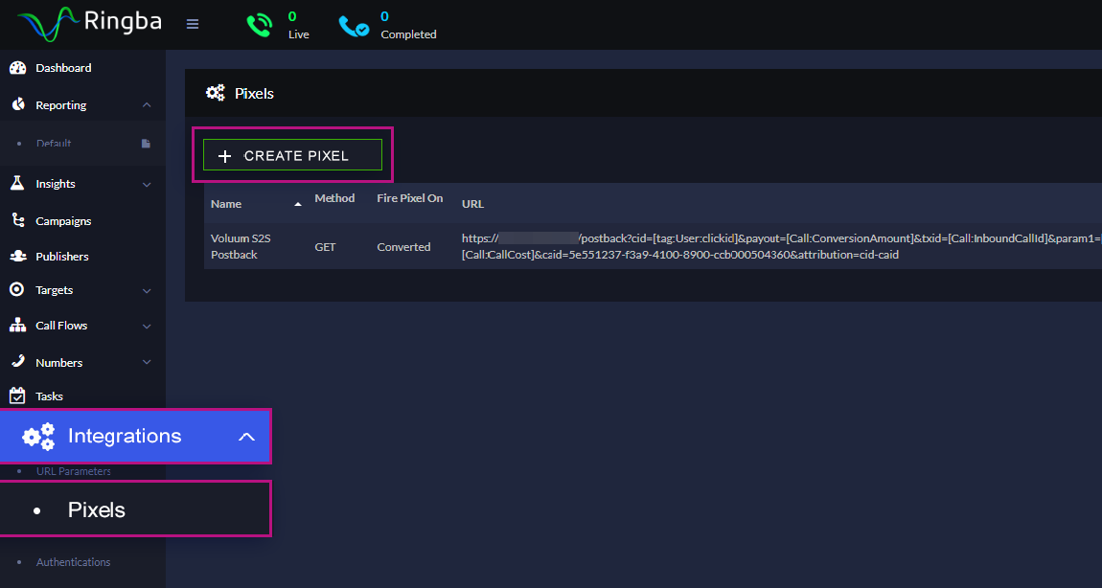This screenshot has height=588, width=1102.
Task: Expand the Targets menu chevron
Action: pos(147,290)
